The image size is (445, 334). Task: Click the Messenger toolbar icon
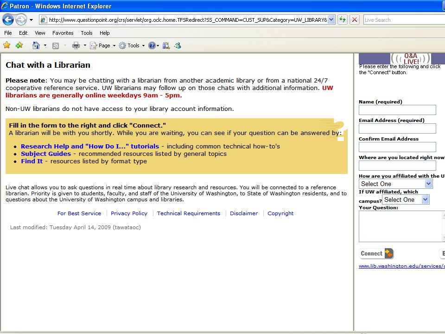click(178, 45)
